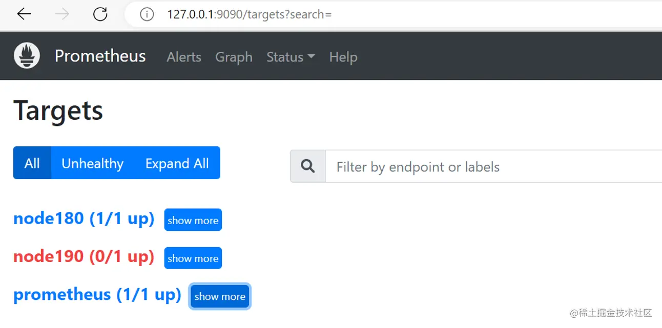Focus the Filter by endpoint or labels field
This screenshot has width=662, height=328.
click(493, 166)
